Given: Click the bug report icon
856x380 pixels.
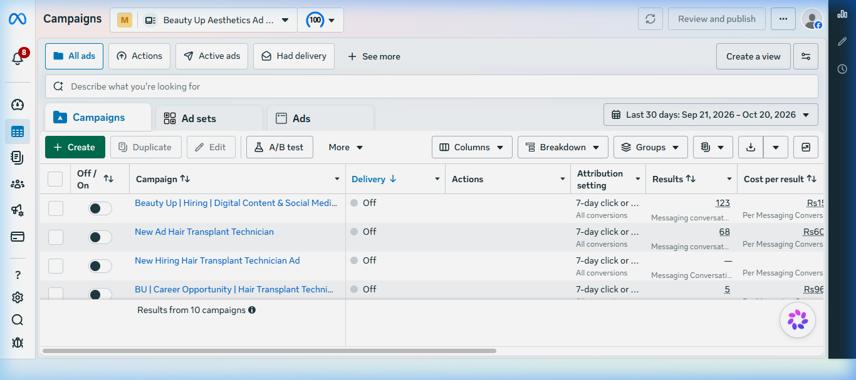Looking at the screenshot, I should 18,342.
